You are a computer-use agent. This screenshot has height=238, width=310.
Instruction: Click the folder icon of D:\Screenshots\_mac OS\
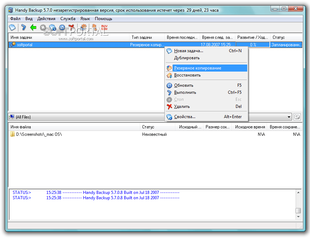12,134
